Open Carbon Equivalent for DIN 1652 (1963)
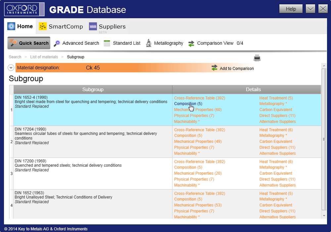This screenshot has width=331, height=232. (x=276, y=205)
